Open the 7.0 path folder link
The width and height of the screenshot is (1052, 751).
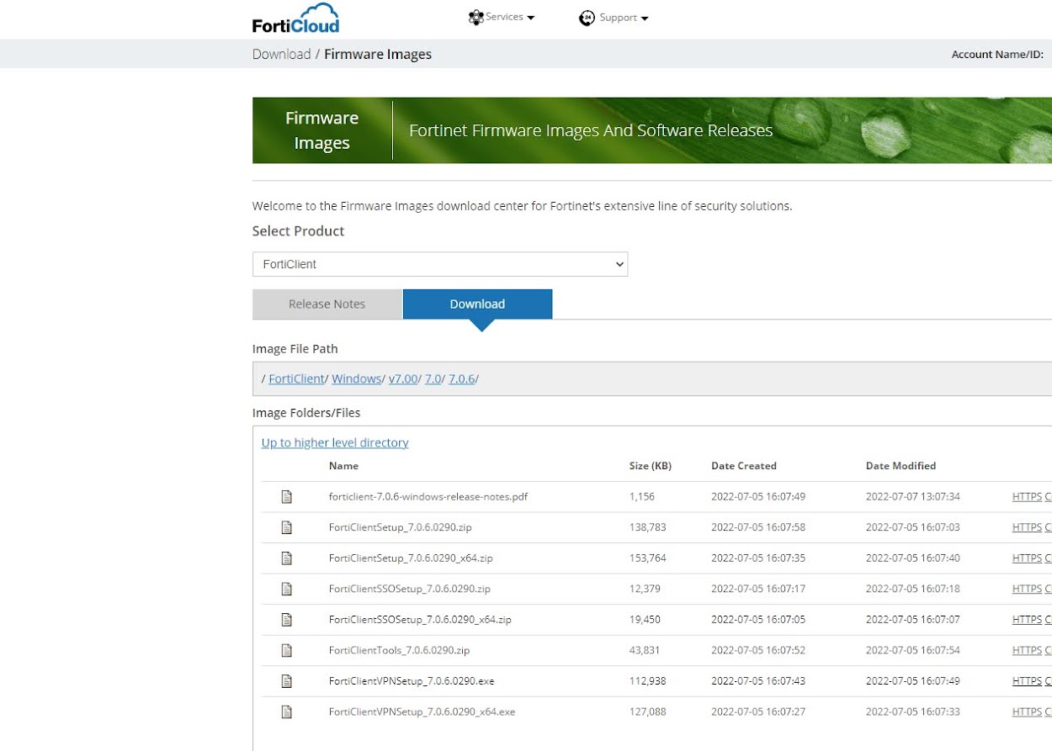coord(433,379)
